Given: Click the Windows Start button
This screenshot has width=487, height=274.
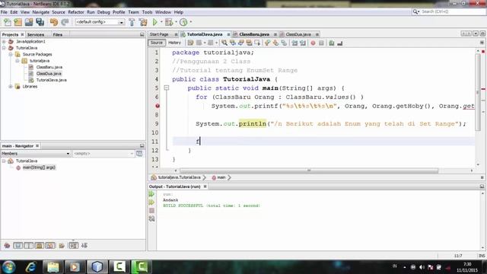Looking at the screenshot, I should [x=8, y=267].
